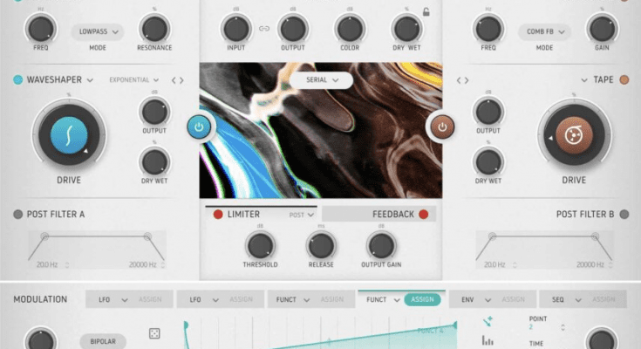Open the Lowpass filter mode dropdown
The image size is (641, 349).
pyautogui.click(x=98, y=31)
